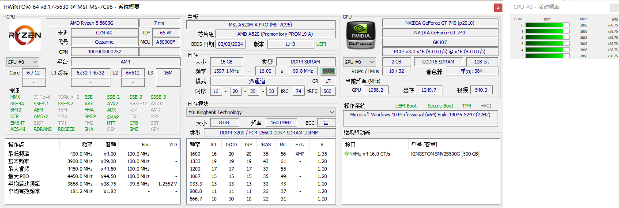Click the RDSEED feature label
The width and height of the screenshot is (619, 208).
67,129
